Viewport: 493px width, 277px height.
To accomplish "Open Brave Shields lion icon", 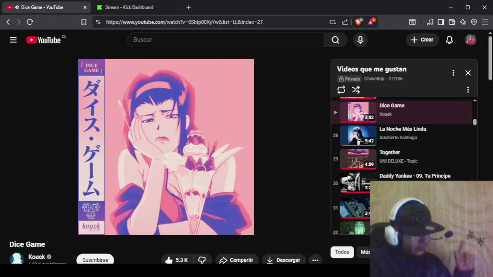I will coord(358,22).
